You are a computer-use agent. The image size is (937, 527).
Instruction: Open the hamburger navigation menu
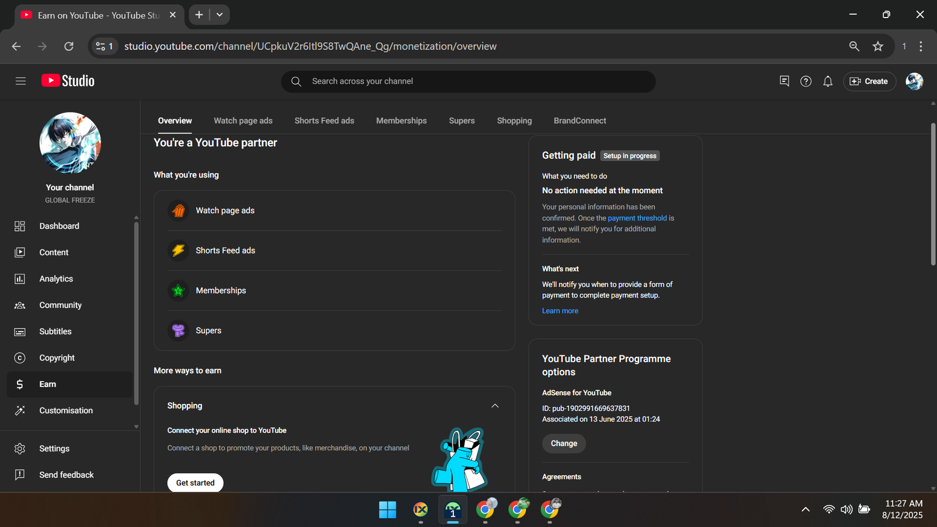pyautogui.click(x=20, y=81)
